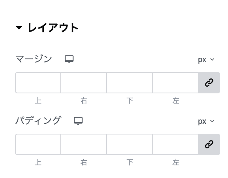Viewport: 228px width, 178px height.
Task: Focus the マージン left (左) input field
Action: pos(176,83)
